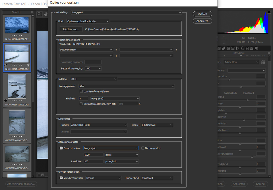The image size is (273, 190).
Task: Enable Locatie-info verwijderen checkbox
Action: coord(81,91)
